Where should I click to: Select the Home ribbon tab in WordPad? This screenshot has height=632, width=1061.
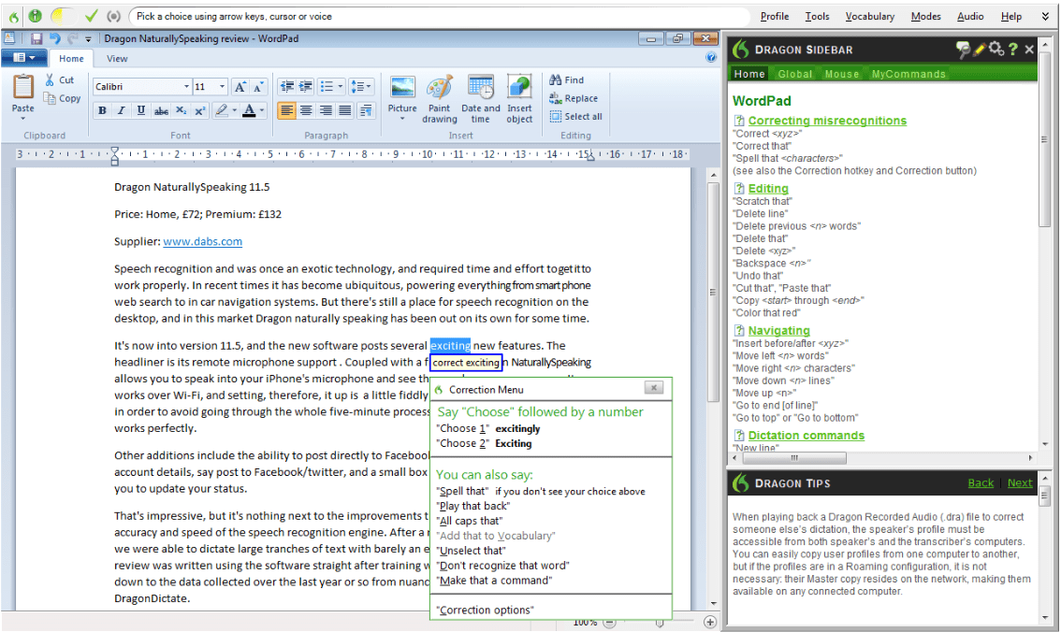71,59
